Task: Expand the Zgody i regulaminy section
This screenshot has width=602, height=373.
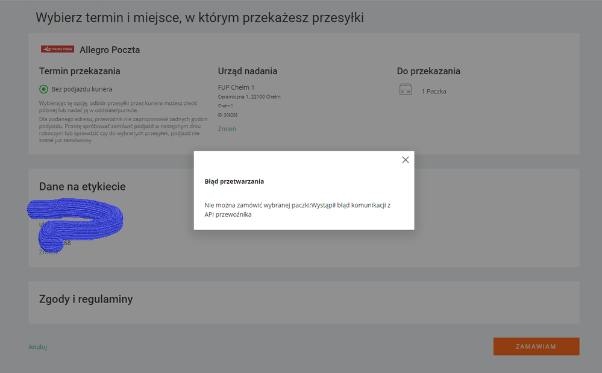Action: click(86, 299)
